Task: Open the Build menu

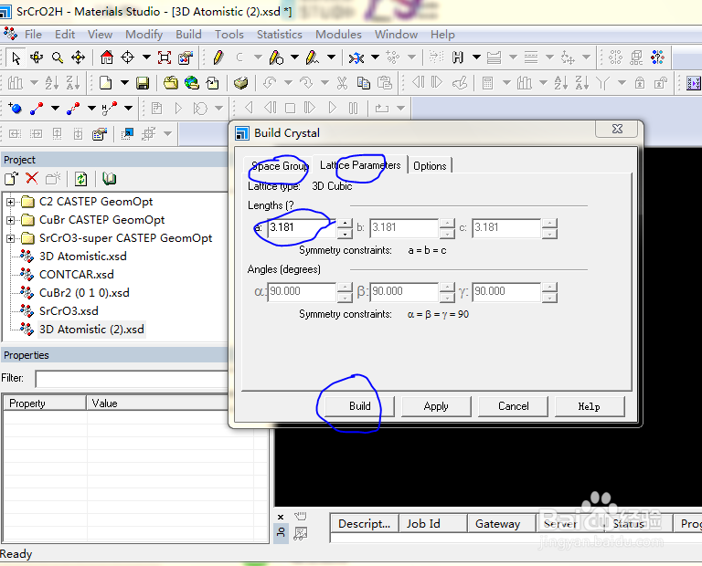Action: coord(188,35)
